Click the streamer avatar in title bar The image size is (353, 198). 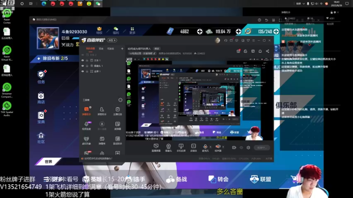coord(218,40)
